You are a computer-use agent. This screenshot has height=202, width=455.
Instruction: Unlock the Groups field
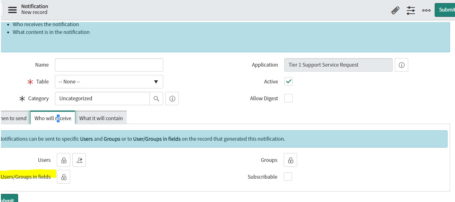(291, 160)
